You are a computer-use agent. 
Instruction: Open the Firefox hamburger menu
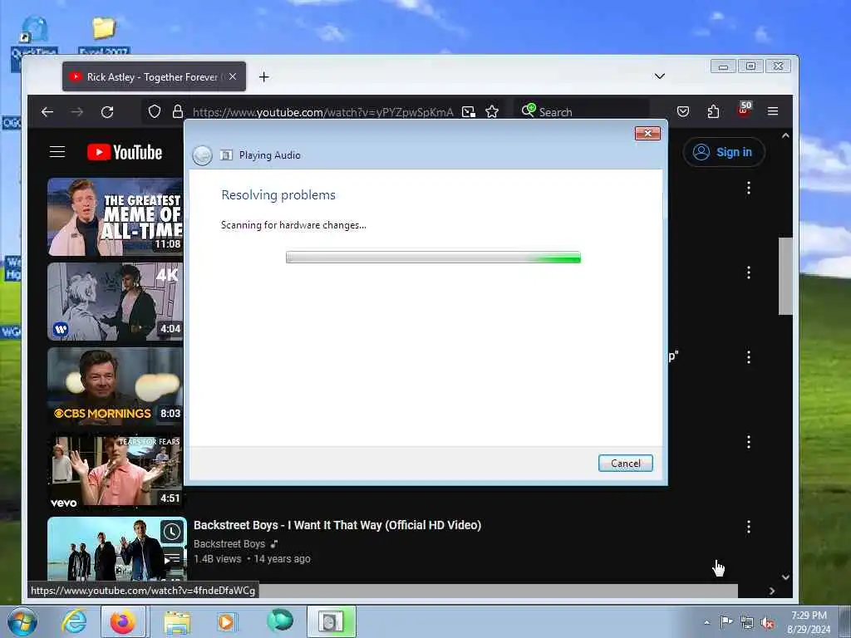(x=773, y=111)
